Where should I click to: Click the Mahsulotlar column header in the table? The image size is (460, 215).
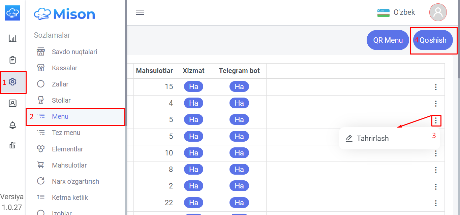(x=154, y=71)
